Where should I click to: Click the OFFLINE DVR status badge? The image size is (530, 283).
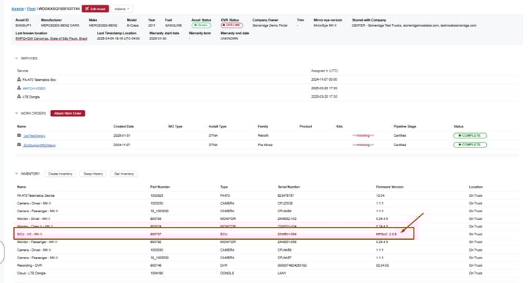click(x=232, y=25)
